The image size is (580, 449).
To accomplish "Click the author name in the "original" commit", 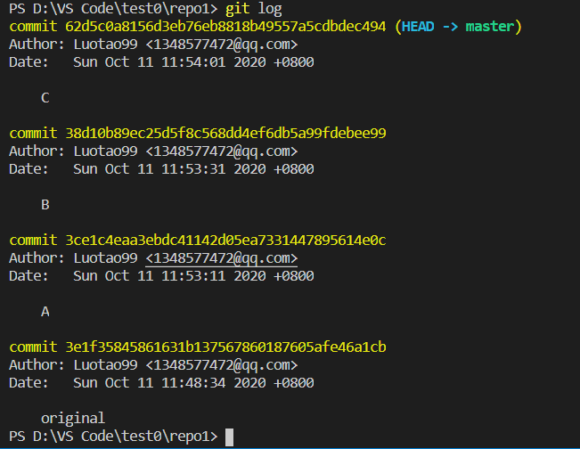I will (105, 364).
